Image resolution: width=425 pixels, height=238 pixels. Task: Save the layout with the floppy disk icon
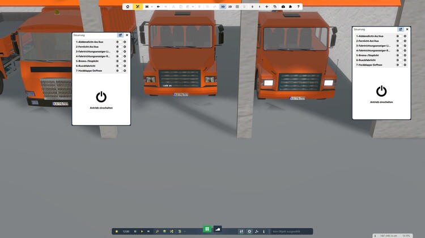point(147,6)
